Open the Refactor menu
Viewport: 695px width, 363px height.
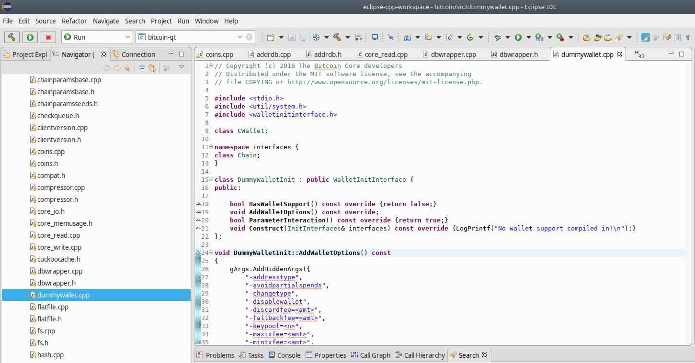(74, 21)
